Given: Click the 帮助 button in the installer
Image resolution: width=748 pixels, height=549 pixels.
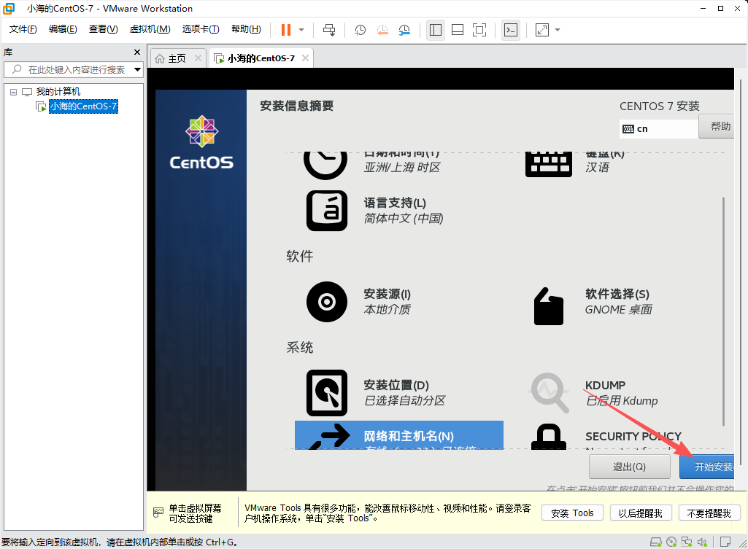Looking at the screenshot, I should tap(717, 126).
